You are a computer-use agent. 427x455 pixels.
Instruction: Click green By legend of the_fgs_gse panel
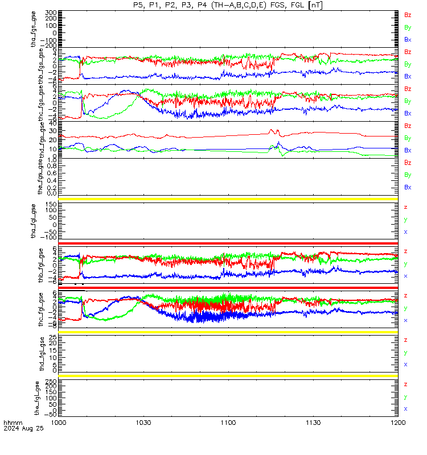coord(408,175)
